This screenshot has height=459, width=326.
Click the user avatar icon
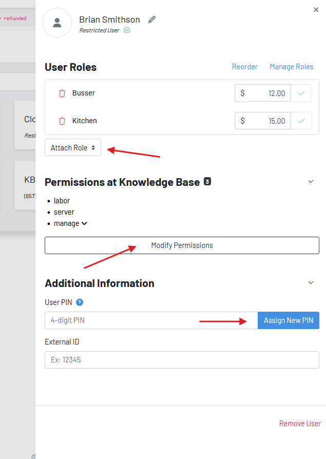click(57, 23)
